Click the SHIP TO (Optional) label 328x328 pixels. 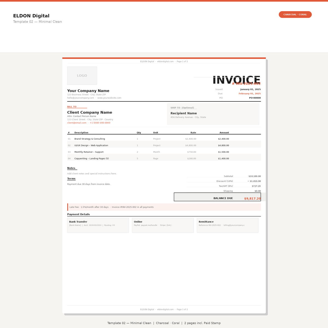[182, 108]
